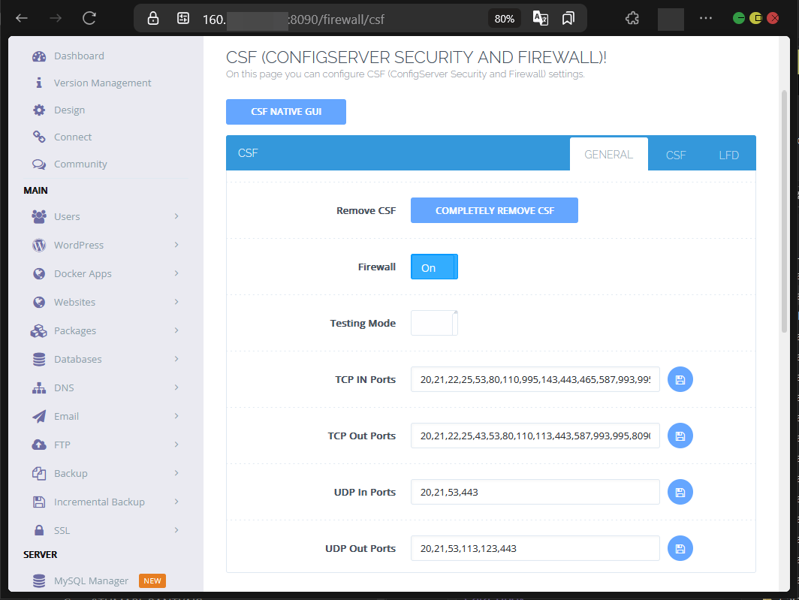799x600 pixels.
Task: Click the FTP cloud upload icon
Action: pos(39,445)
